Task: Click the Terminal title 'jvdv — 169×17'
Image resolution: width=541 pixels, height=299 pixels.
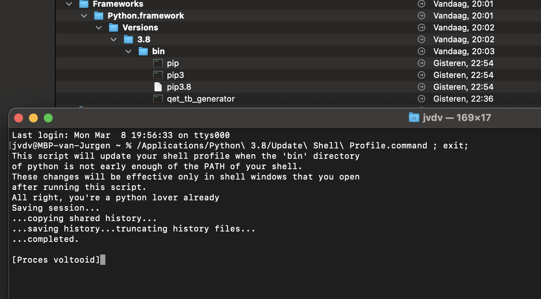Action: 457,118
